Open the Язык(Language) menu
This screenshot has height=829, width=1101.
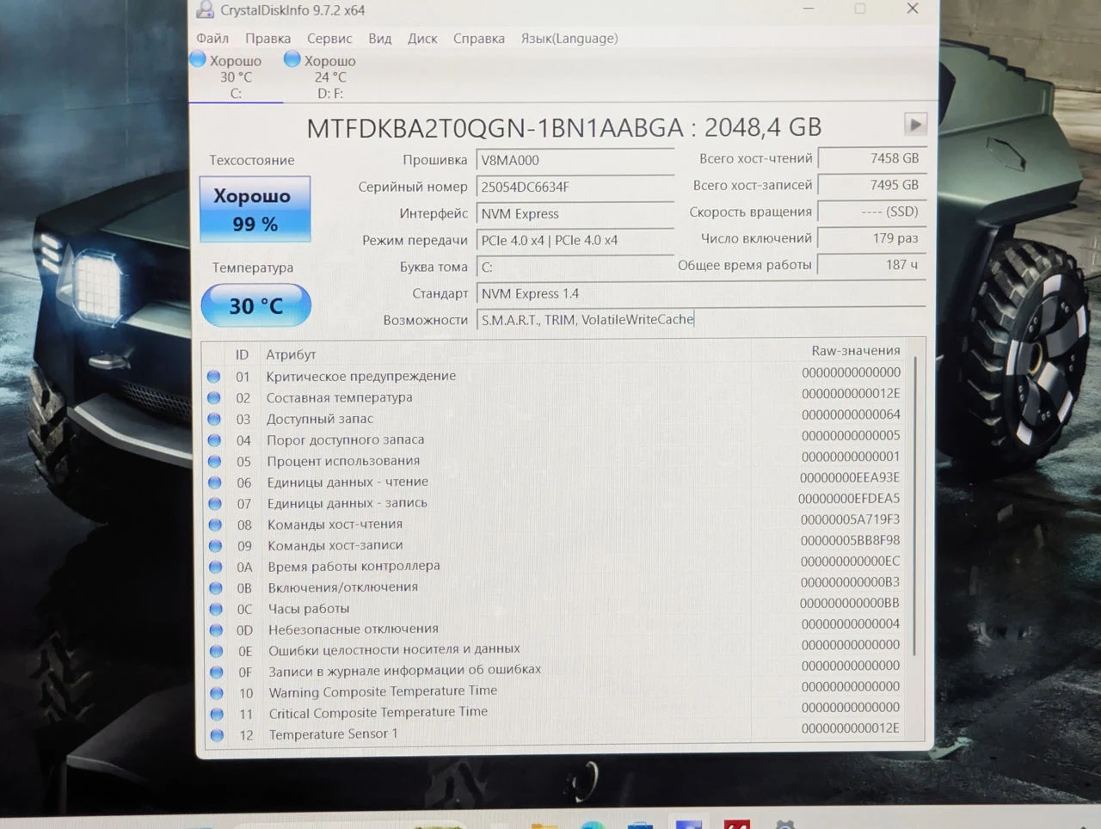(x=569, y=38)
